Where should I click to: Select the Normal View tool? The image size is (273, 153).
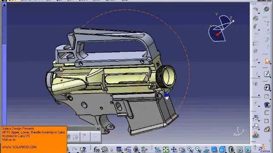(206, 149)
